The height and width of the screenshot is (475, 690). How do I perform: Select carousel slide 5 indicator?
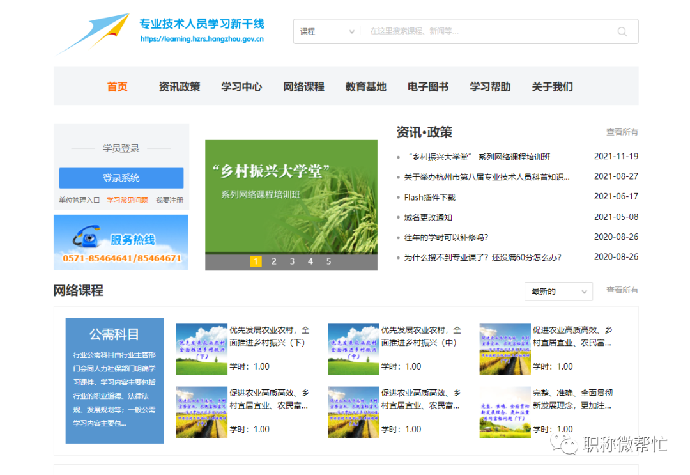coord(329,261)
